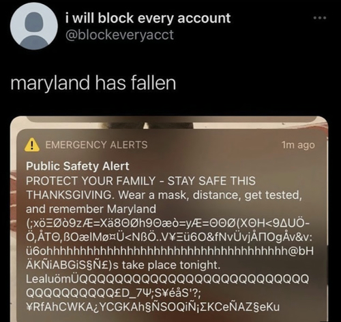
Task: Tap the last line starting with '¥RfAhCWKA'
Action: [153, 307]
